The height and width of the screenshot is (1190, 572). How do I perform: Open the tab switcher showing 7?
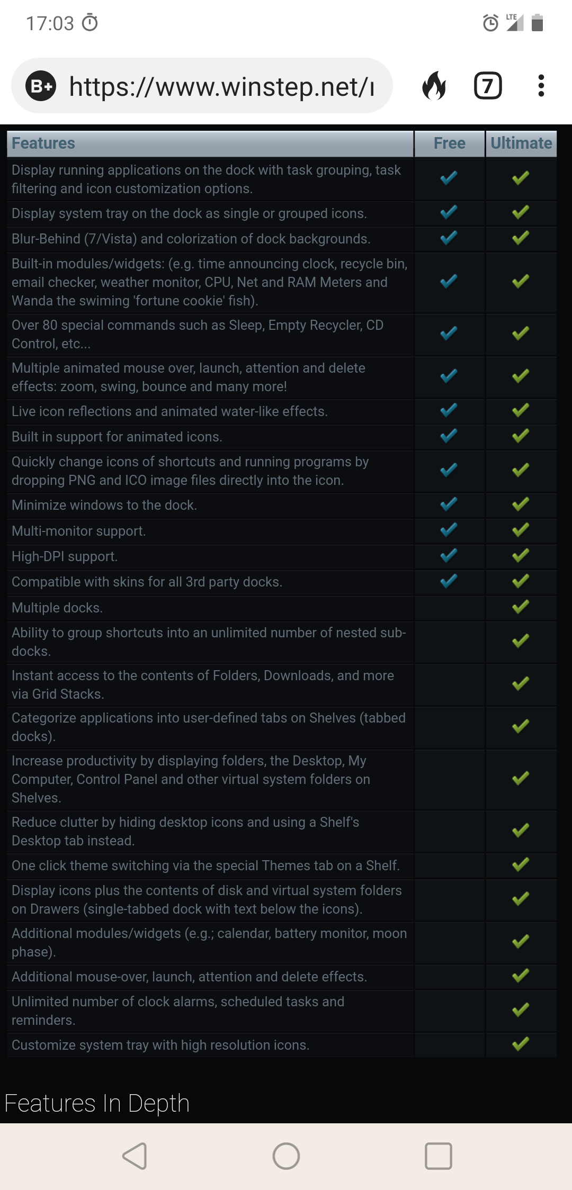tap(488, 86)
